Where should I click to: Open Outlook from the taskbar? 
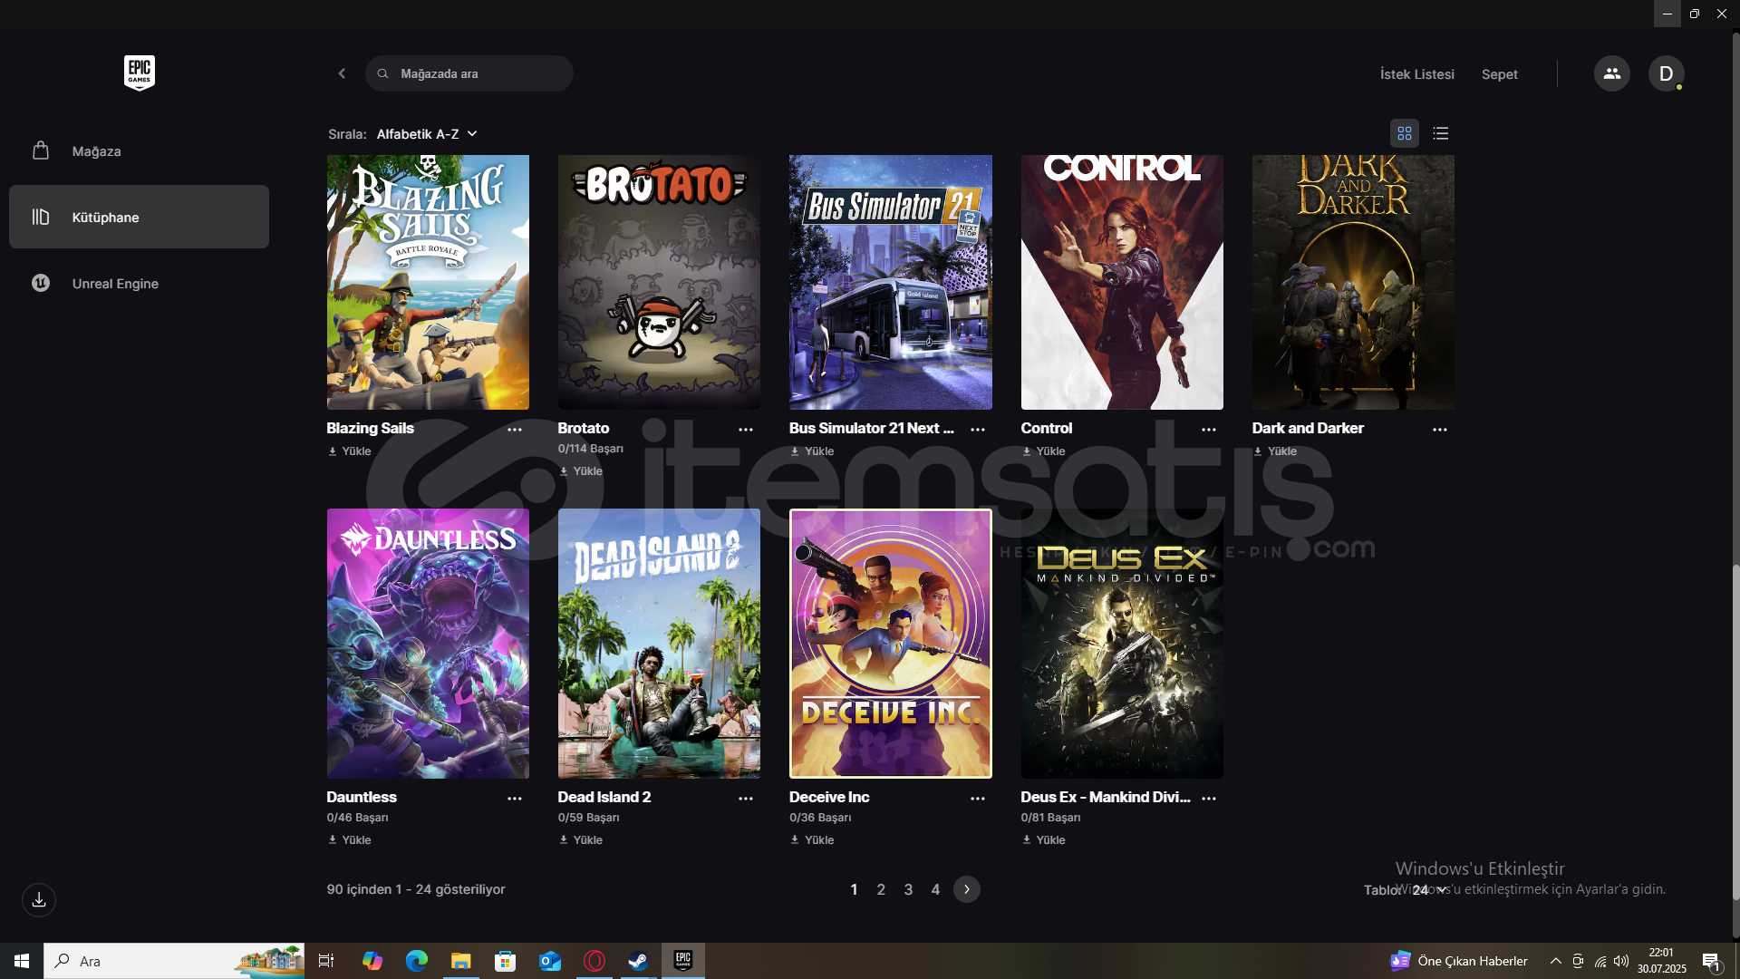pos(550,961)
